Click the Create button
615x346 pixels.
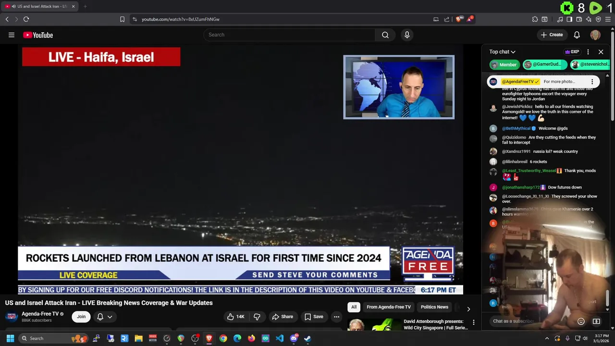552,35
